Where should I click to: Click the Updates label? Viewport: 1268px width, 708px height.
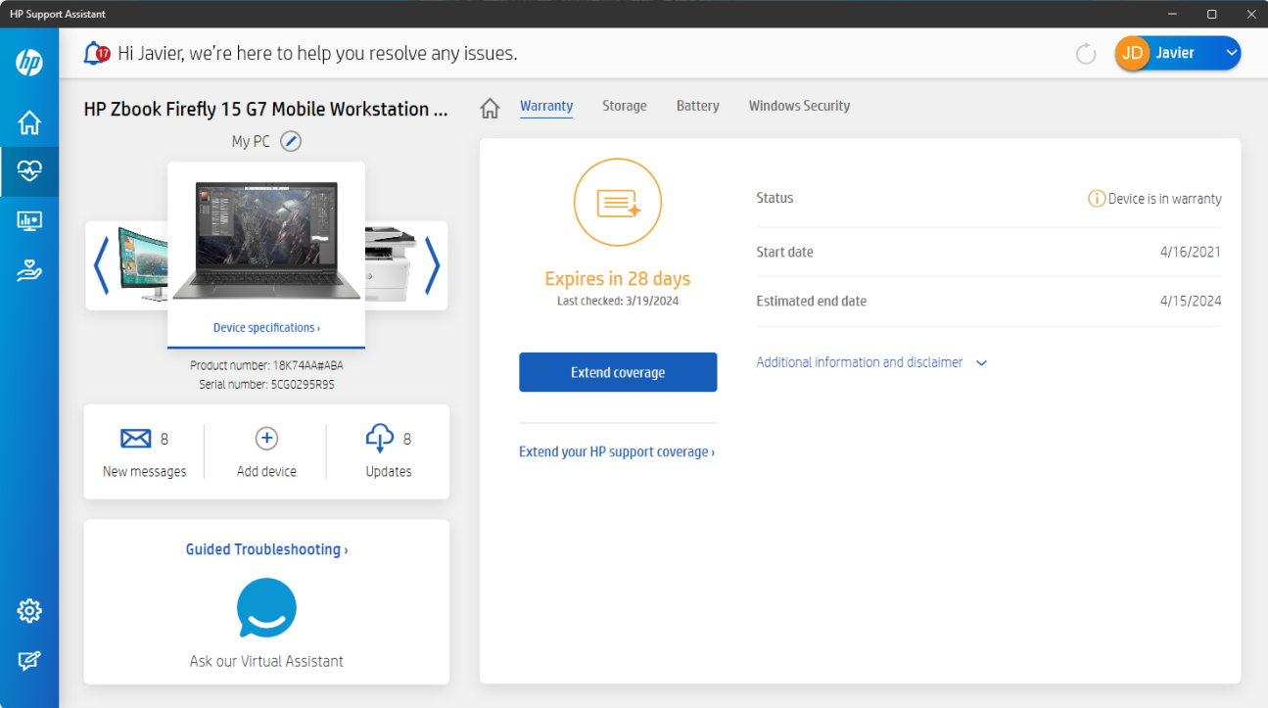(x=389, y=471)
